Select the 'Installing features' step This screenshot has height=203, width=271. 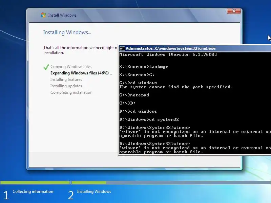(x=66, y=80)
